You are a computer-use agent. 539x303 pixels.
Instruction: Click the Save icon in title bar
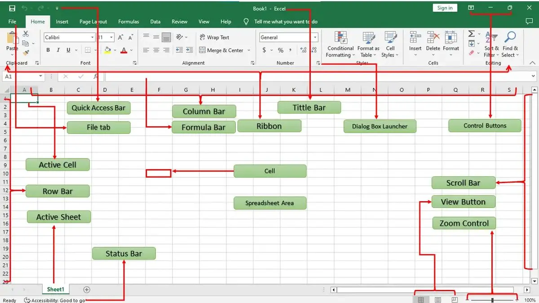pos(12,8)
